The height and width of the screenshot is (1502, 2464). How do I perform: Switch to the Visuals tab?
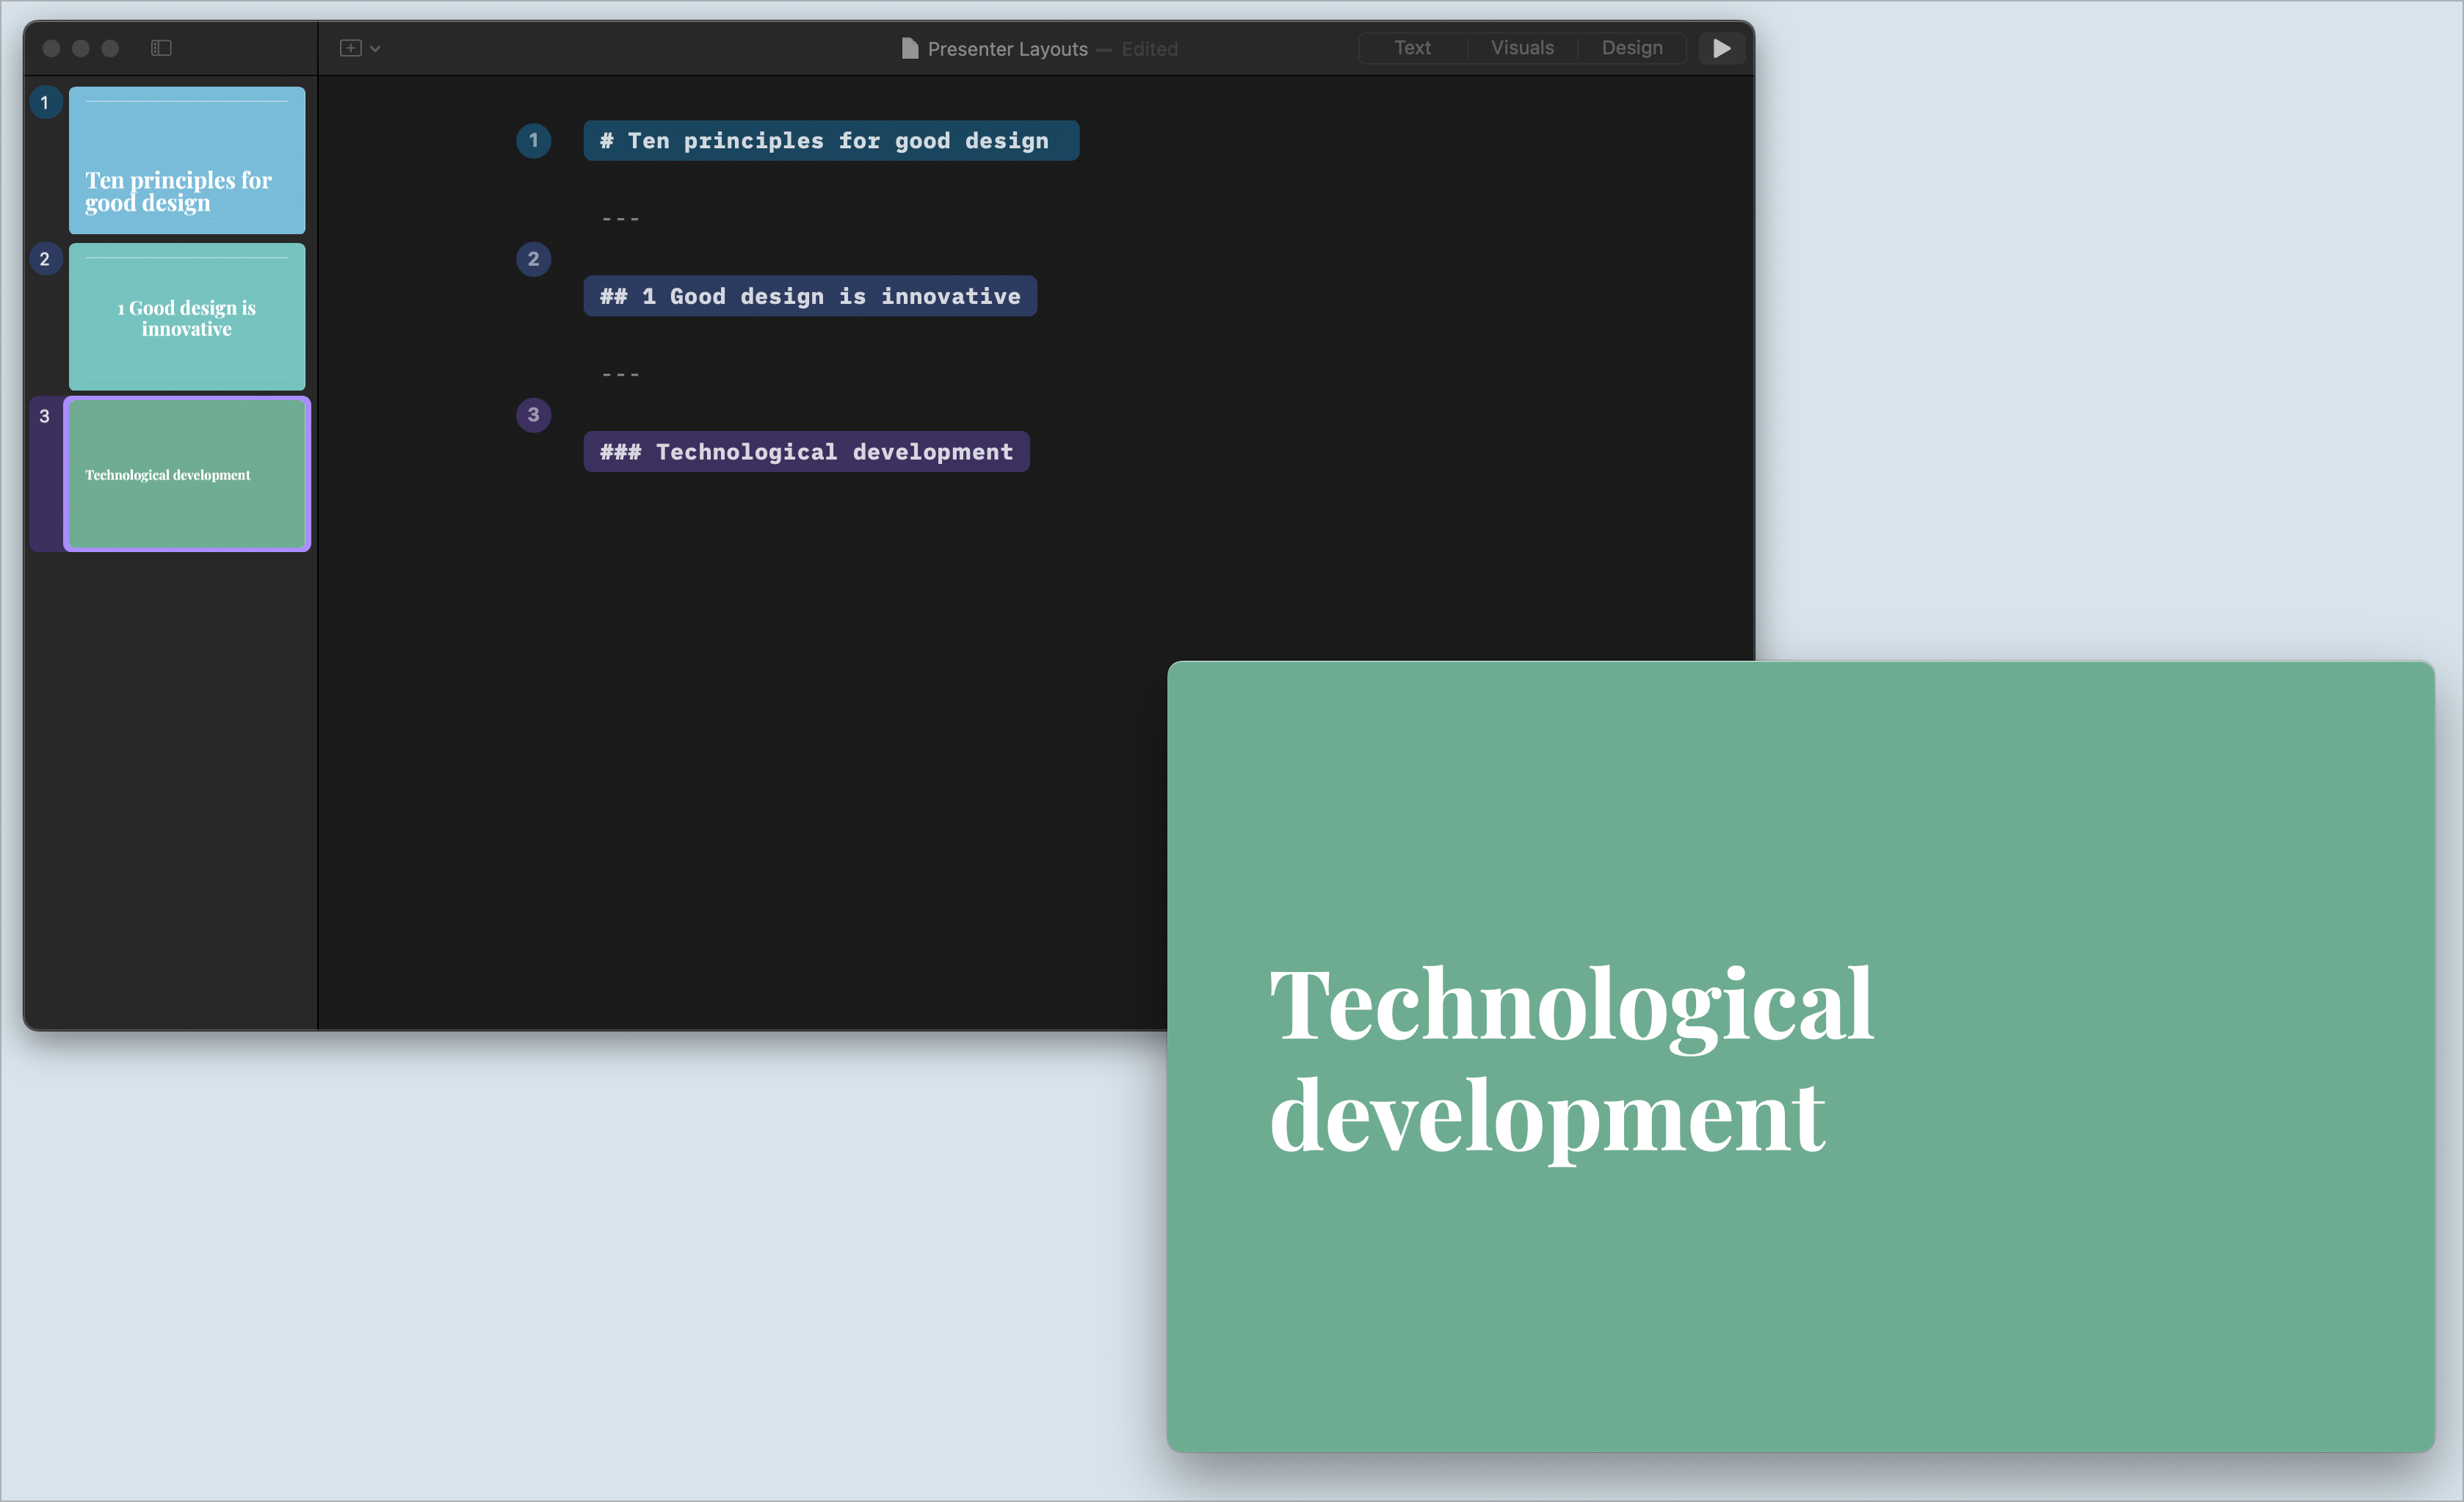pyautogui.click(x=1522, y=48)
